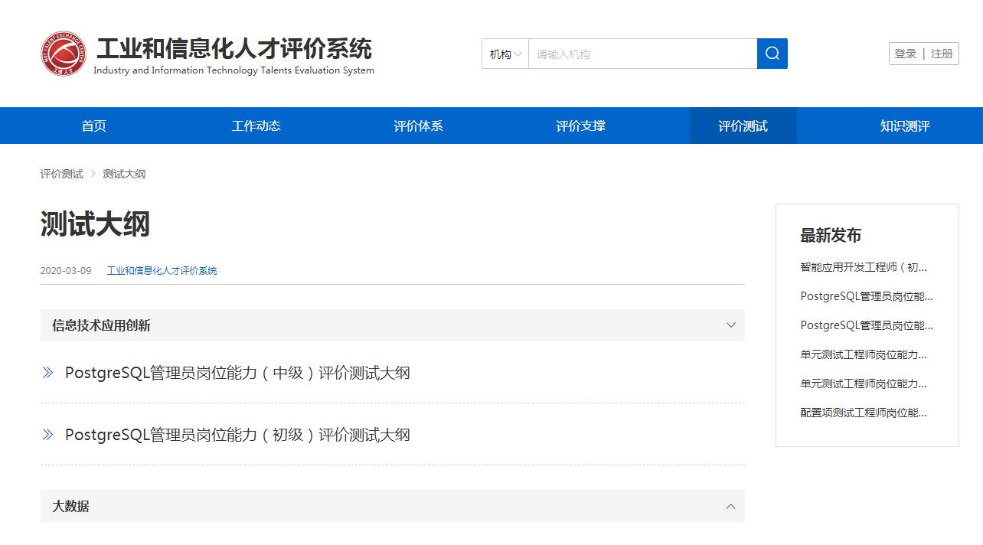Open first 单元测试工程师岗位能力 item in 最新发布

click(864, 354)
